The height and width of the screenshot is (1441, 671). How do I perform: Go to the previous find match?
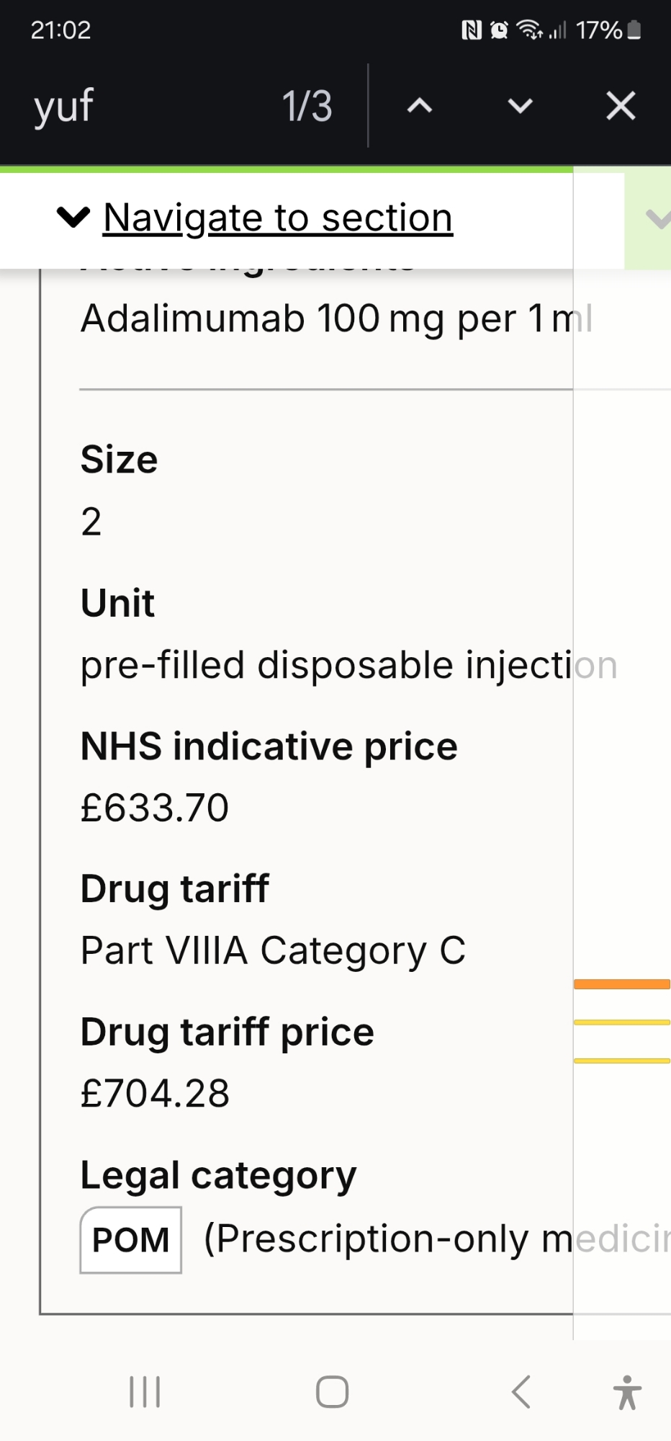420,107
